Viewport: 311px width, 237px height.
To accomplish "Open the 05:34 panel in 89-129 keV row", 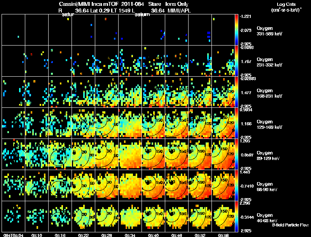I will tap(130, 154).
